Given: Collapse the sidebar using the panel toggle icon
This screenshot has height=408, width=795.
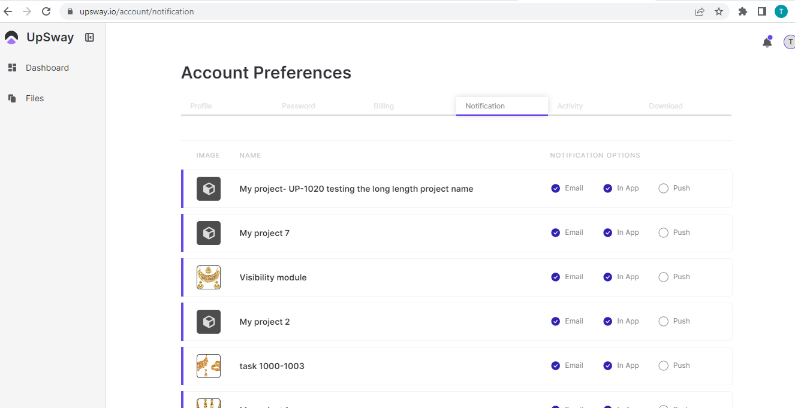Looking at the screenshot, I should tap(89, 37).
